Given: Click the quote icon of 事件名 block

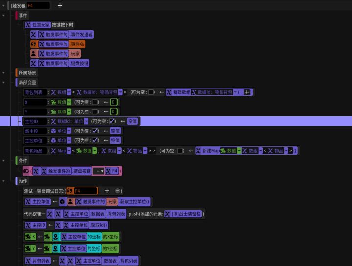Looking at the screenshot, I should pos(33,44).
